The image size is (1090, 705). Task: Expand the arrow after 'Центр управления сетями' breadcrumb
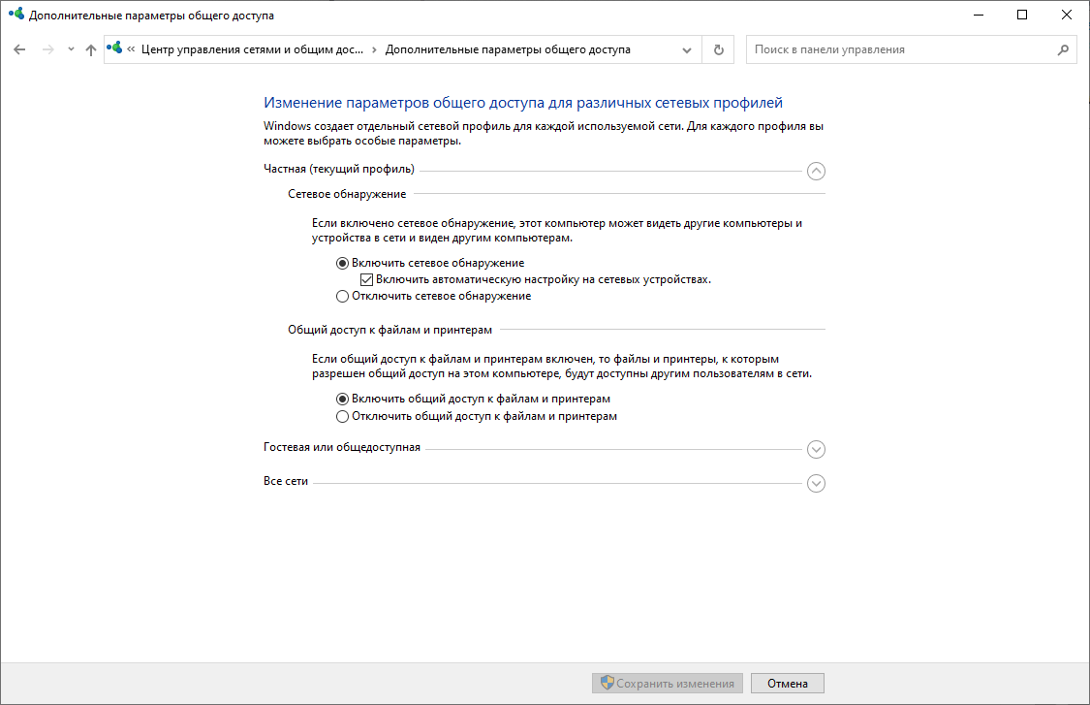[x=374, y=49]
